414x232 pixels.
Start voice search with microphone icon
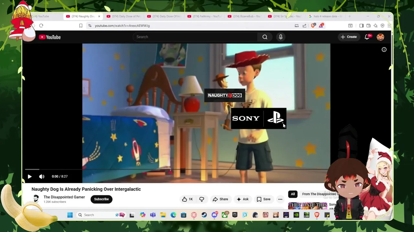pos(281,37)
